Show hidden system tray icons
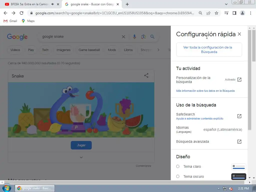The height and width of the screenshot is (192, 256). [x=218, y=188]
